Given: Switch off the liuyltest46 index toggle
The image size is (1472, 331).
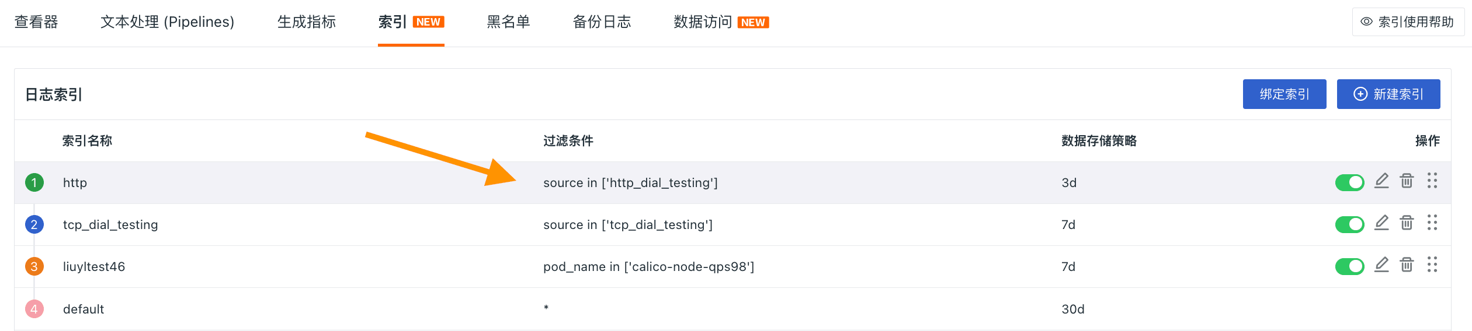Looking at the screenshot, I should point(1349,266).
